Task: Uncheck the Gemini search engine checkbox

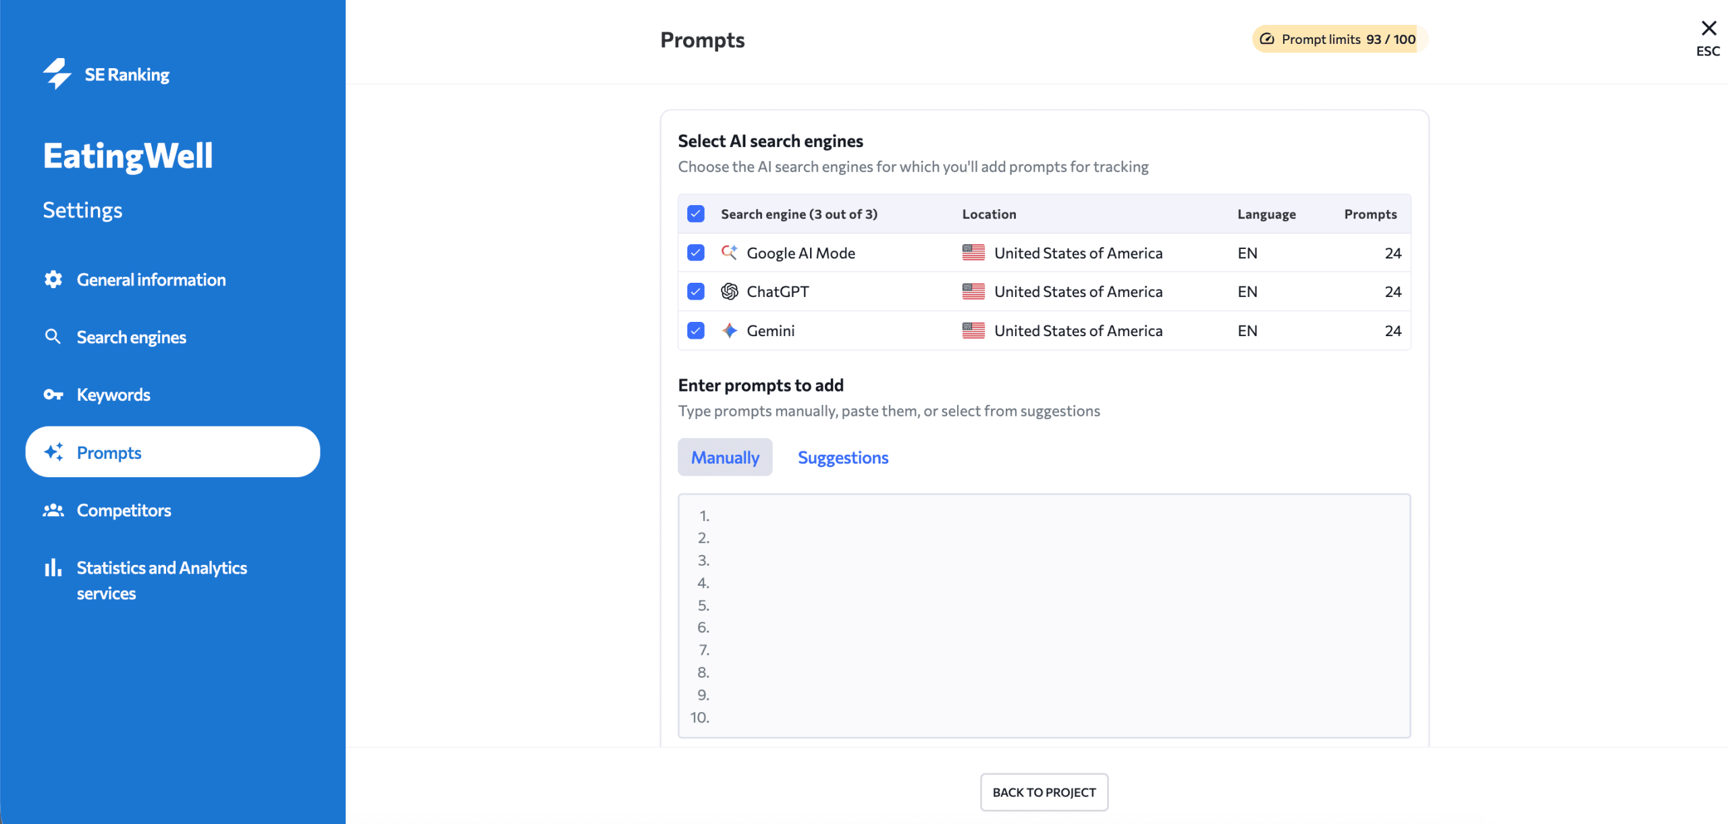Action: (695, 330)
